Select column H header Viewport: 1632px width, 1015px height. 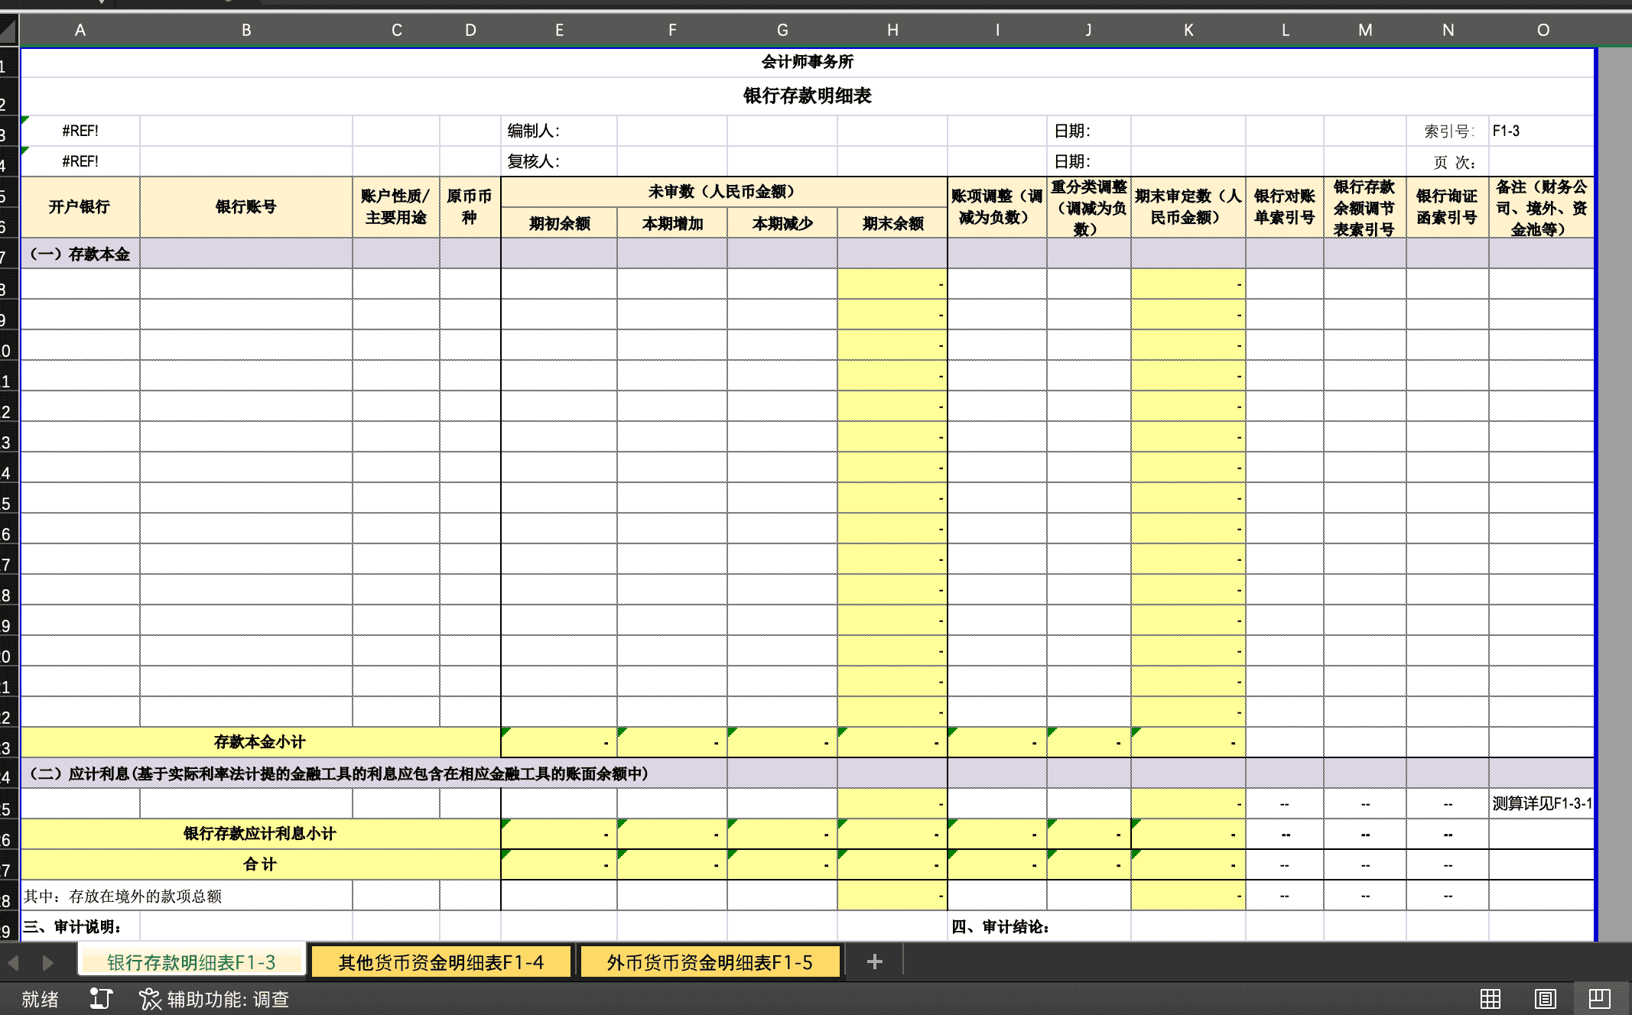[892, 31]
